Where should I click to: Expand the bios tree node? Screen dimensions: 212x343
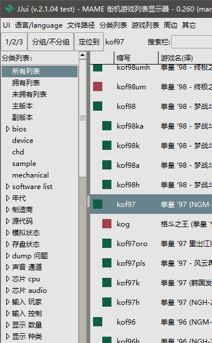pos(8,129)
